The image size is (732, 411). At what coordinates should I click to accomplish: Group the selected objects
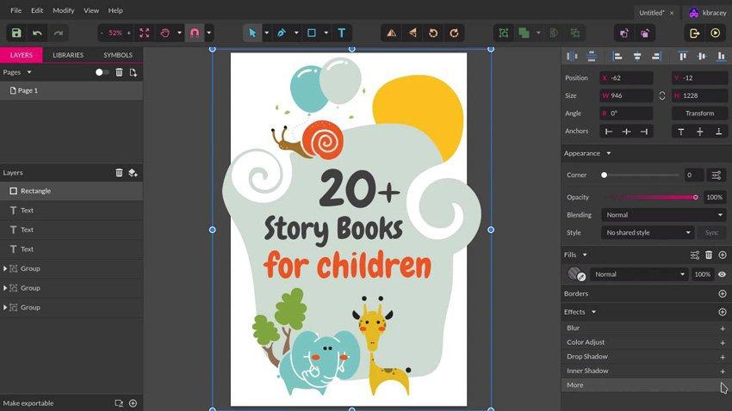tap(504, 33)
